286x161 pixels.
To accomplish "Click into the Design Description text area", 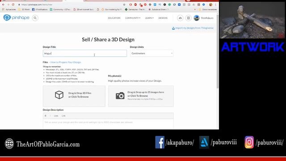I will (108, 124).
